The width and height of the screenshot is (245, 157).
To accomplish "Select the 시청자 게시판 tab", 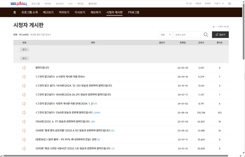I will coord(114,12).
